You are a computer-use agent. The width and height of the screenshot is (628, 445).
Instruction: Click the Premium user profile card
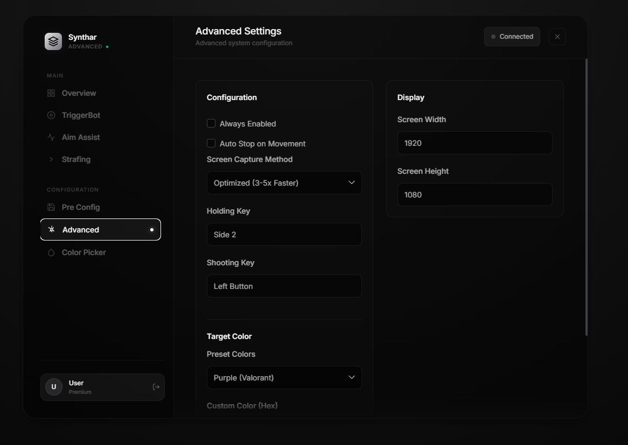102,387
